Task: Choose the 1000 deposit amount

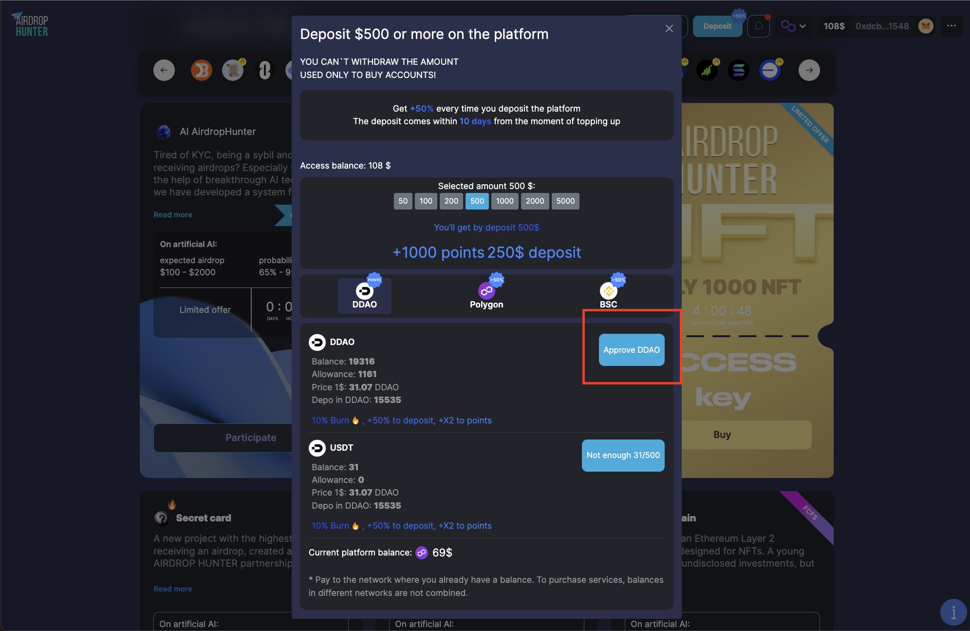Action: point(504,201)
